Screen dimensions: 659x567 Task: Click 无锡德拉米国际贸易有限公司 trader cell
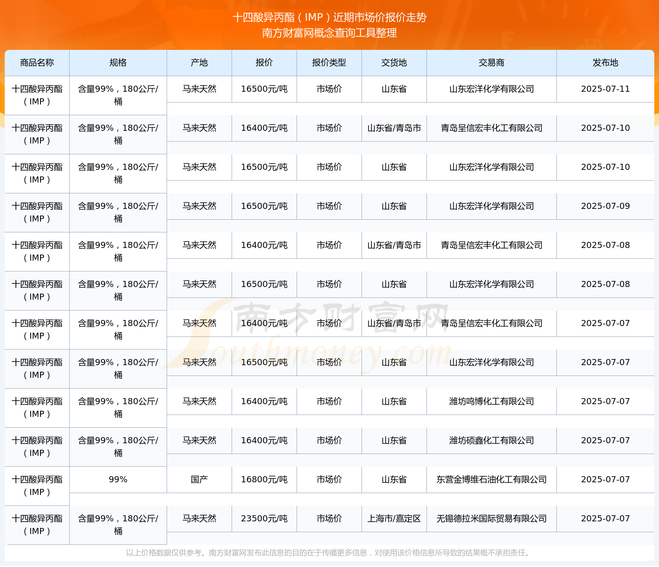(492, 519)
